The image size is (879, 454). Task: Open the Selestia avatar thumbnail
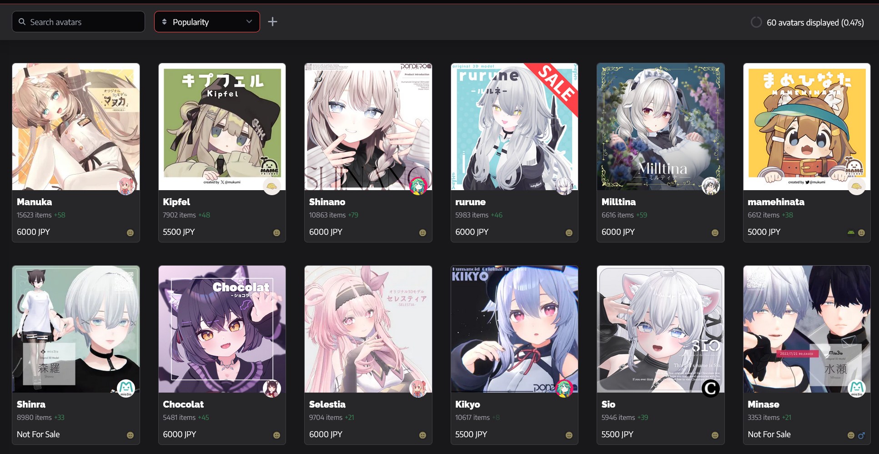pos(368,329)
